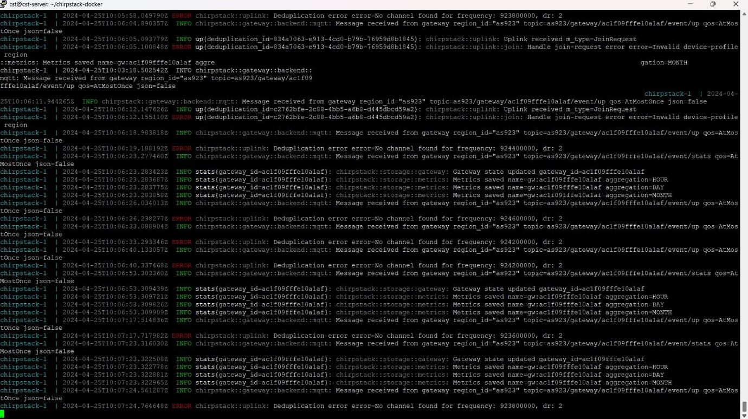Click aggregation=HOUR on 10:06:23.283607Z line

[x=636, y=180]
